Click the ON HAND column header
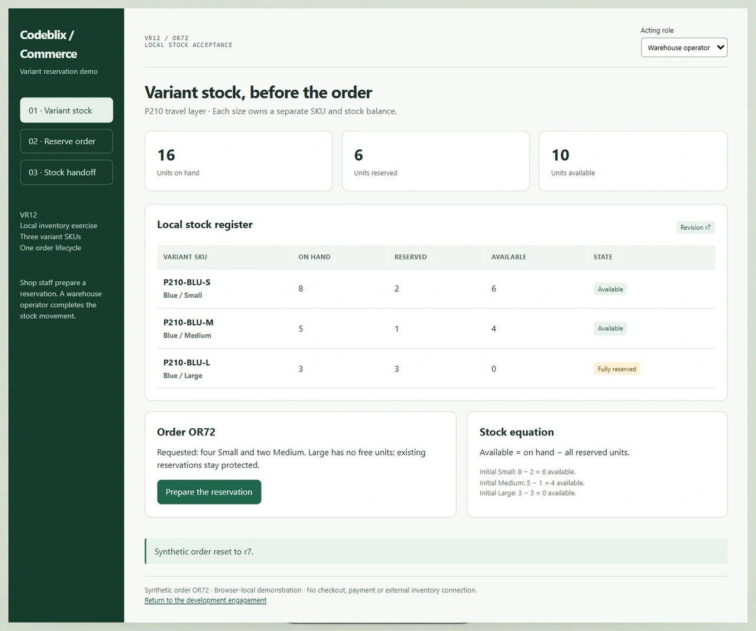Screen dimensions: 756x631 click(x=314, y=257)
